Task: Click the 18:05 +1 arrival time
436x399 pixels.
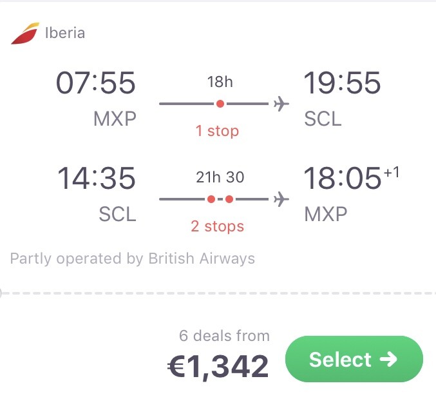Action: click(351, 178)
